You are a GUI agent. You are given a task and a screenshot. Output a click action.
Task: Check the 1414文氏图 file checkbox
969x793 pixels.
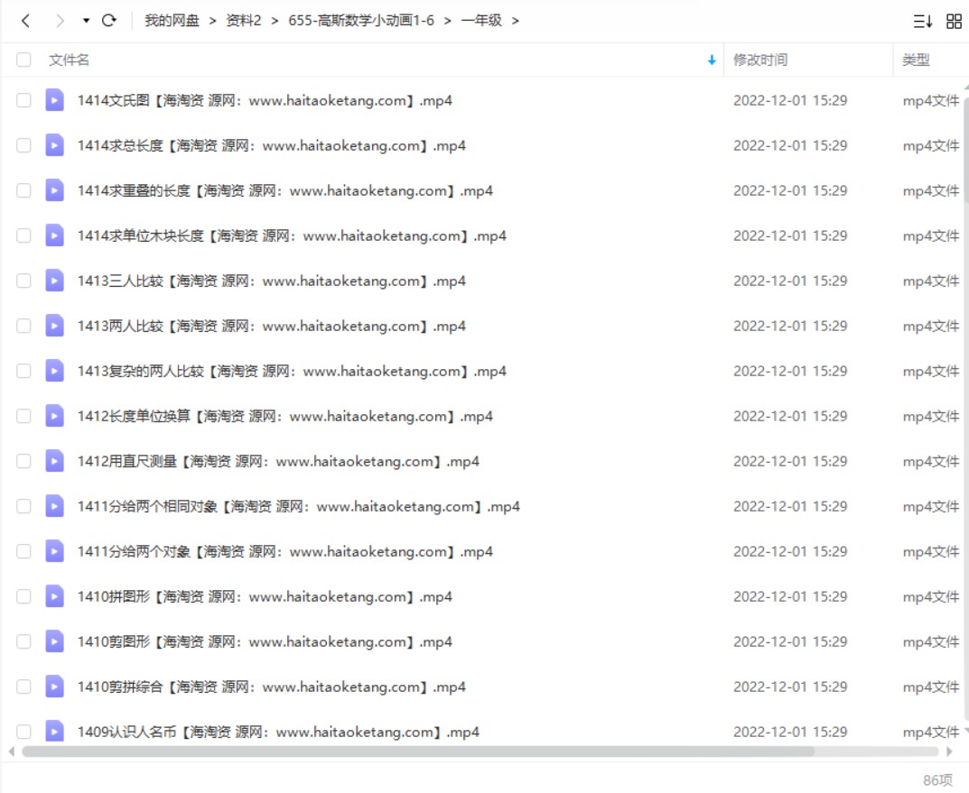[23, 100]
